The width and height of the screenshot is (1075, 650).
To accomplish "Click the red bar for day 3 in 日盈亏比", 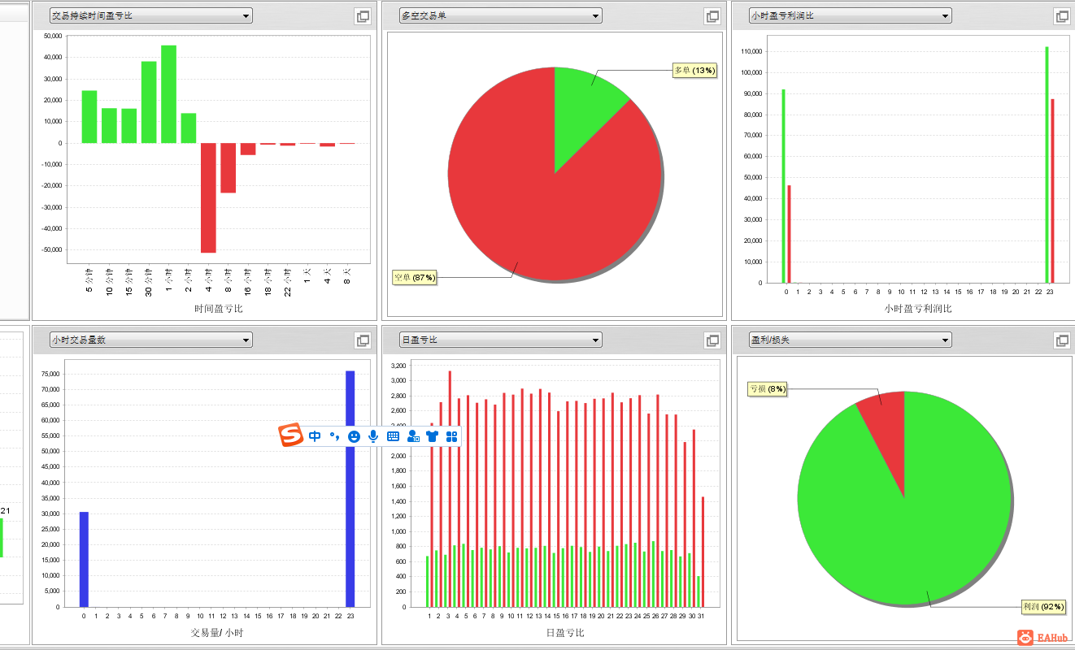I will [x=450, y=489].
